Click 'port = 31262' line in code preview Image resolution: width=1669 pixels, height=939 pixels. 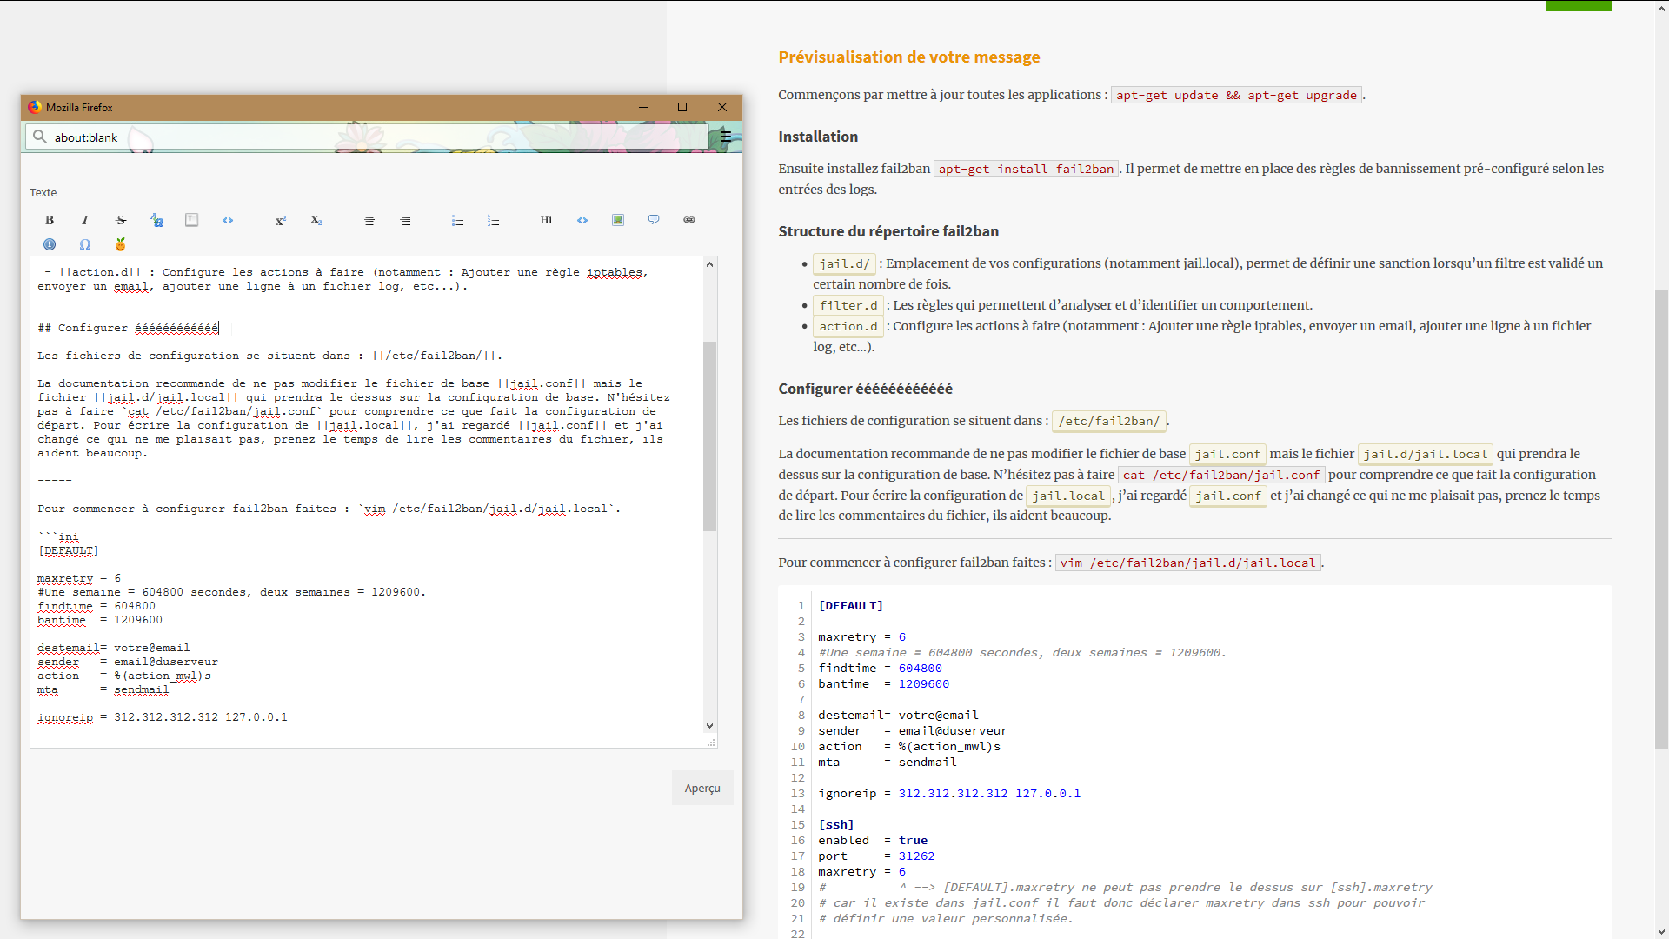[876, 856]
